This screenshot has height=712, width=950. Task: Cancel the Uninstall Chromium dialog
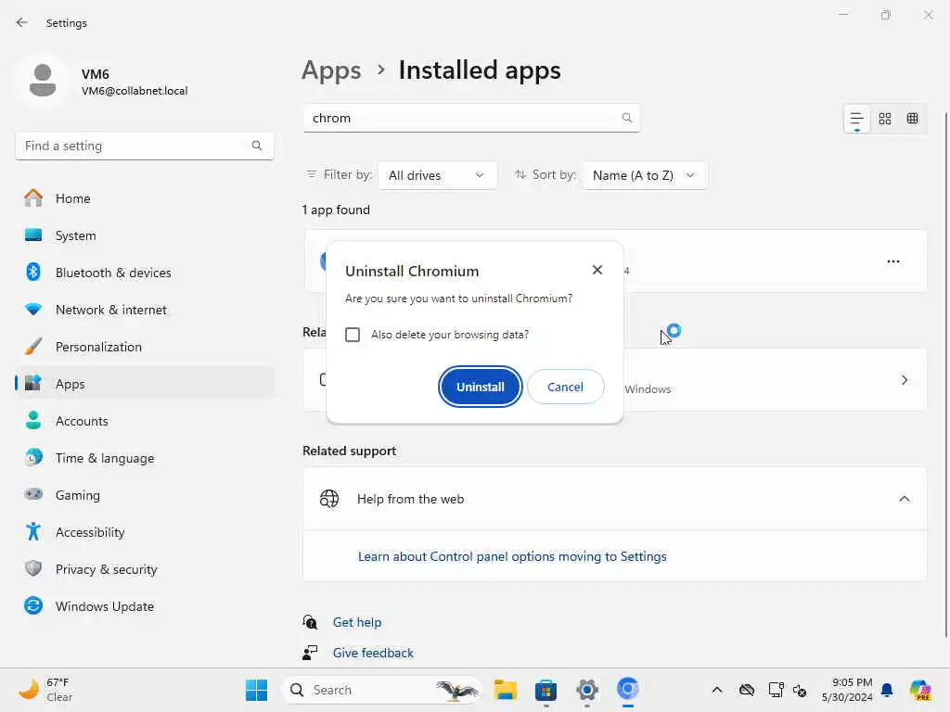[565, 387]
